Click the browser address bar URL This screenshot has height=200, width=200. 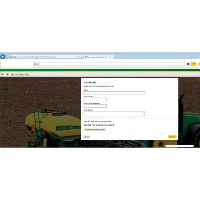tap(34, 57)
